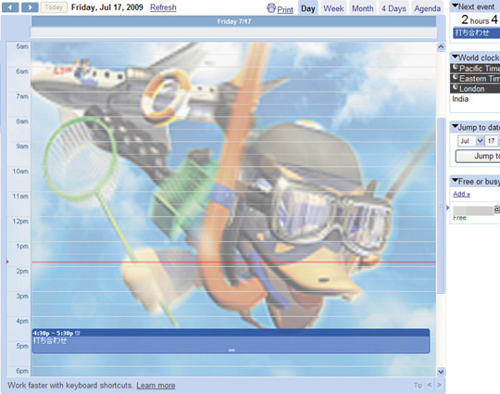
Task: Go to previous day arrow
Action: (x=10, y=7)
